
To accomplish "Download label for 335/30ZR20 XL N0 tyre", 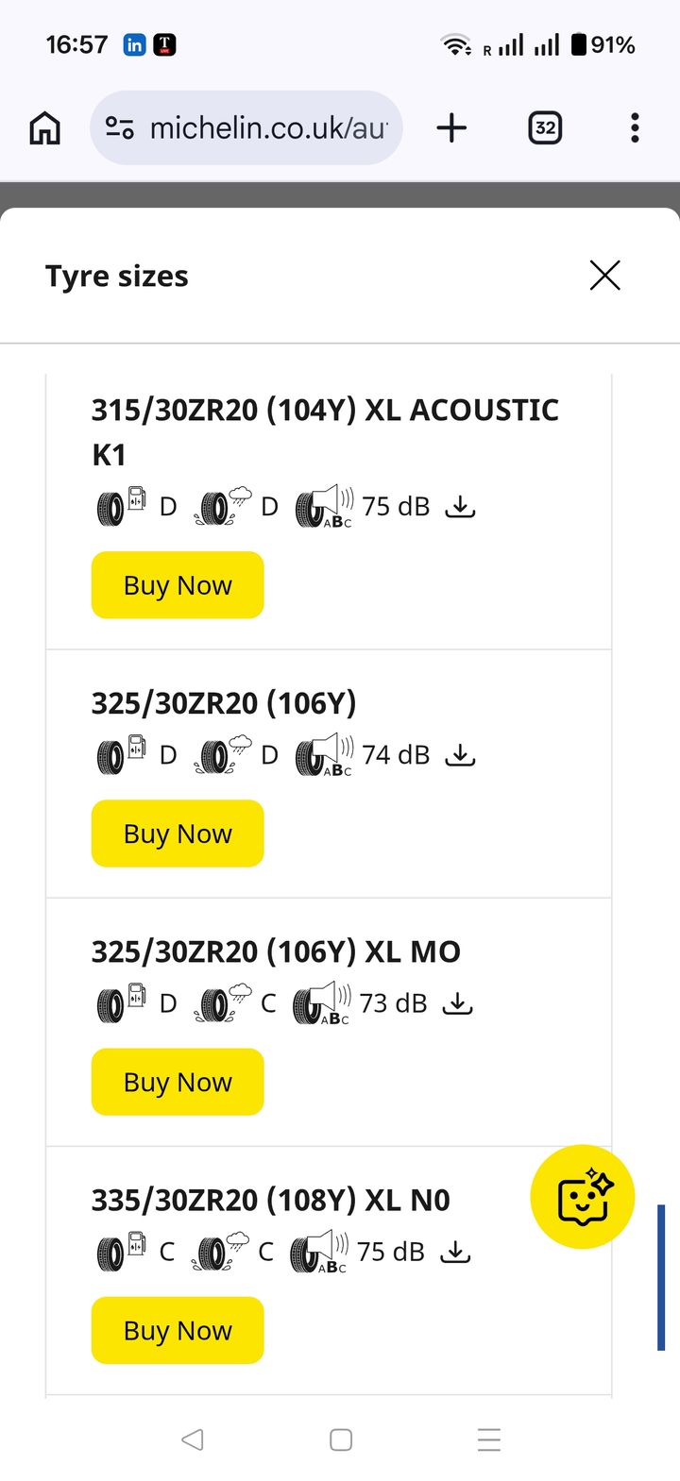I will click(456, 1253).
